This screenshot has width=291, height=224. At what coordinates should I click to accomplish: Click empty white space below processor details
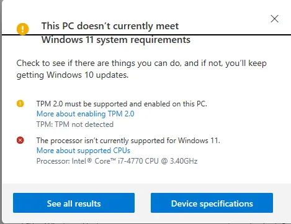145,174
